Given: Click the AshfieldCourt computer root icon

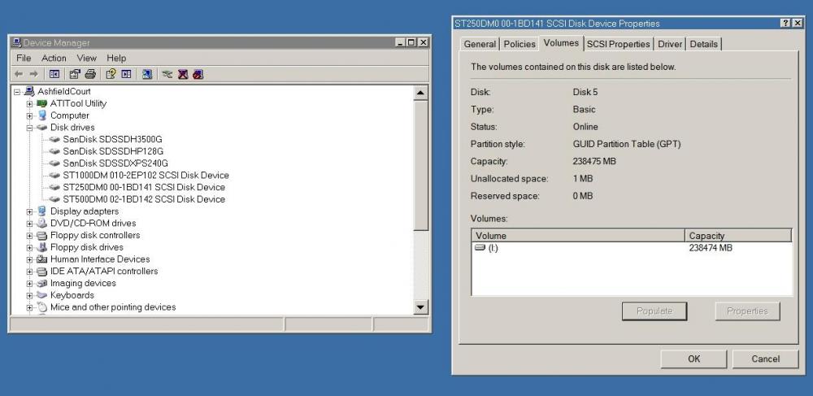Looking at the screenshot, I should [29, 92].
